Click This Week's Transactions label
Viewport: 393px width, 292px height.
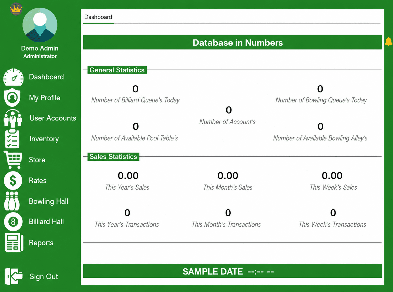pyautogui.click(x=332, y=224)
